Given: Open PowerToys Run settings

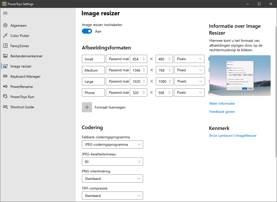Looking at the screenshot, I should tap(38, 97).
